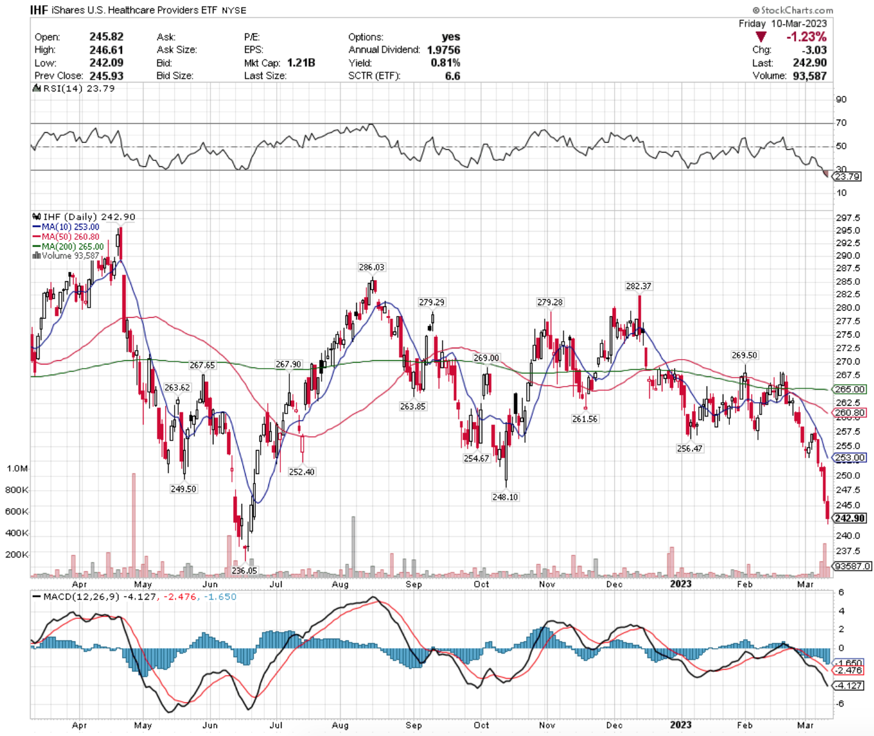
Task: Select the green MA(200) legend line marker
Action: (x=36, y=247)
